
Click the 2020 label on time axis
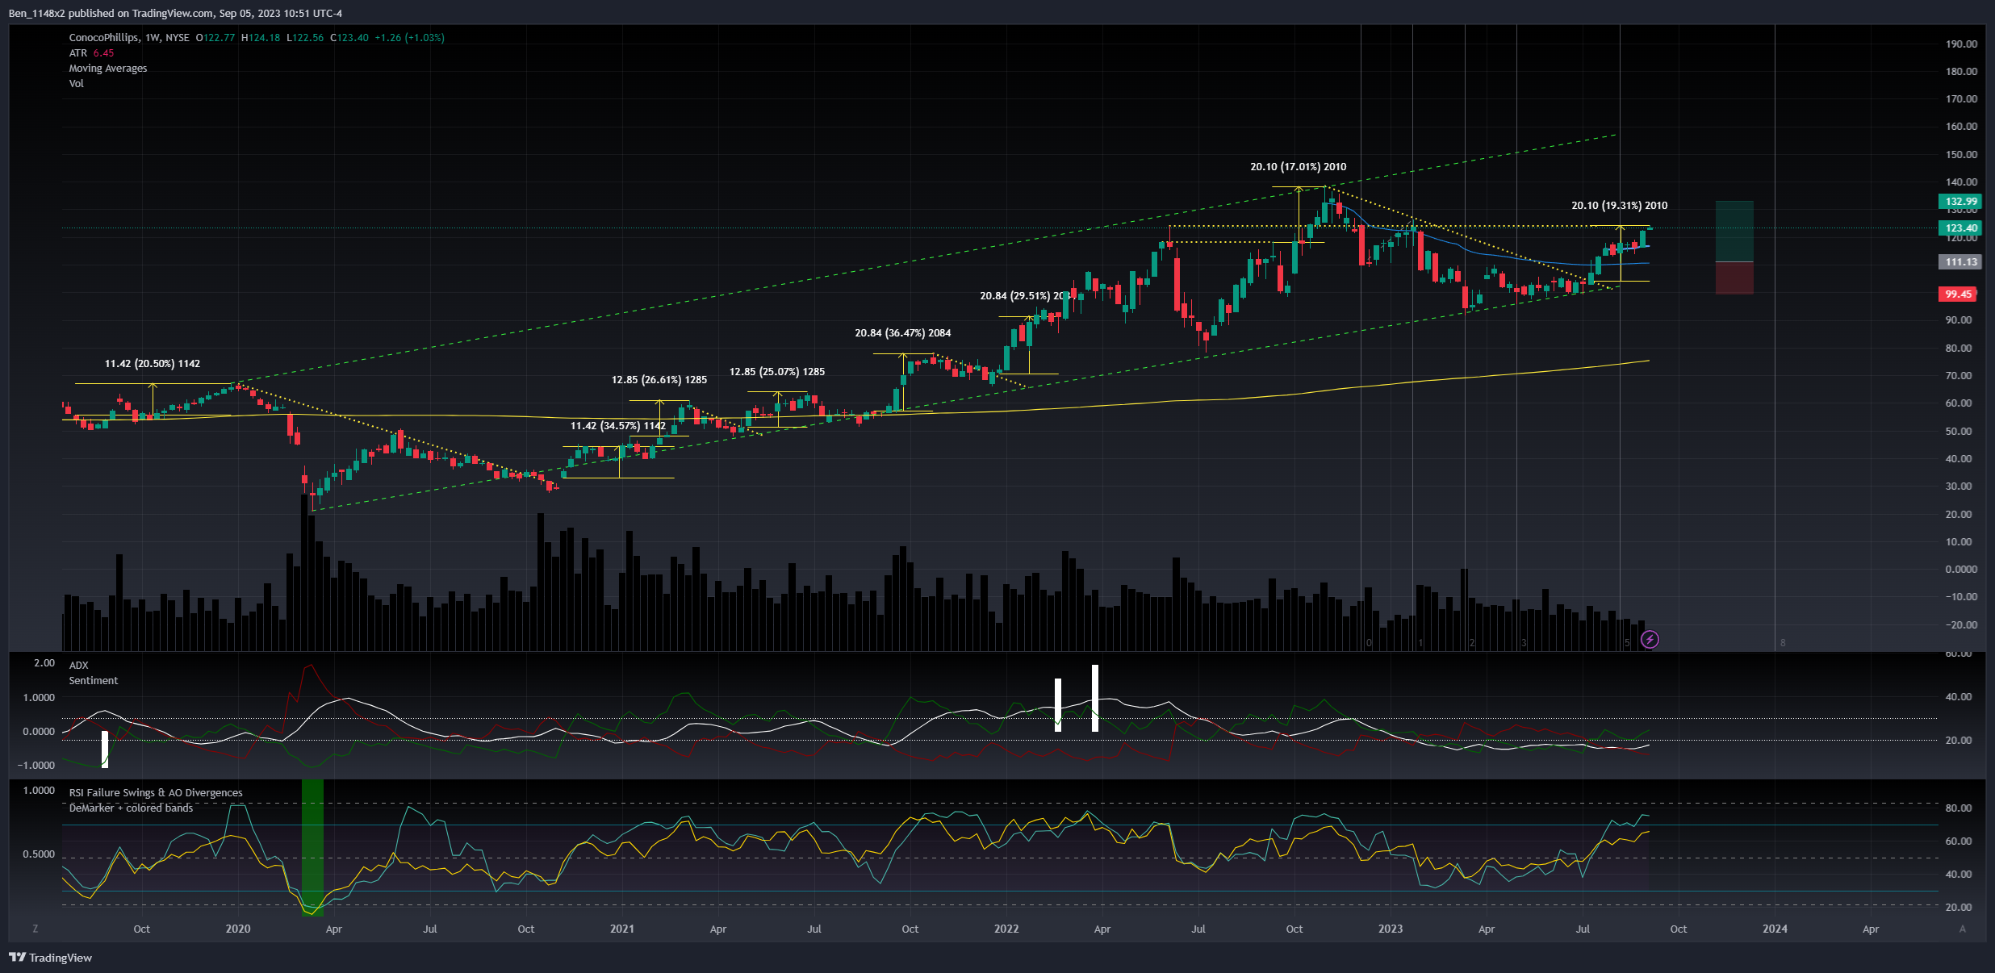click(238, 929)
